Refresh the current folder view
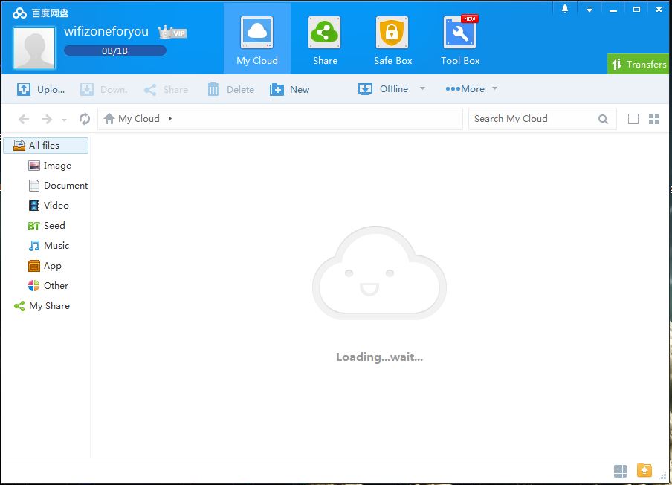This screenshot has height=485, width=672. (83, 118)
